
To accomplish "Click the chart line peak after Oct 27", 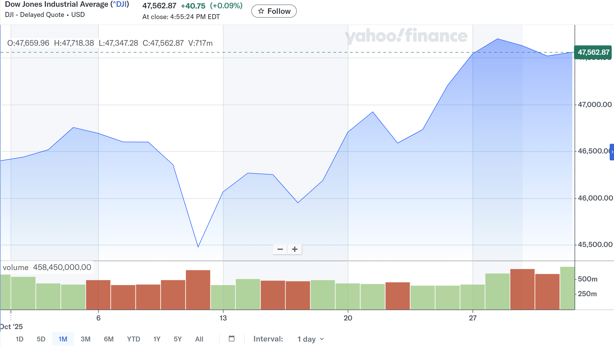I will (x=498, y=39).
